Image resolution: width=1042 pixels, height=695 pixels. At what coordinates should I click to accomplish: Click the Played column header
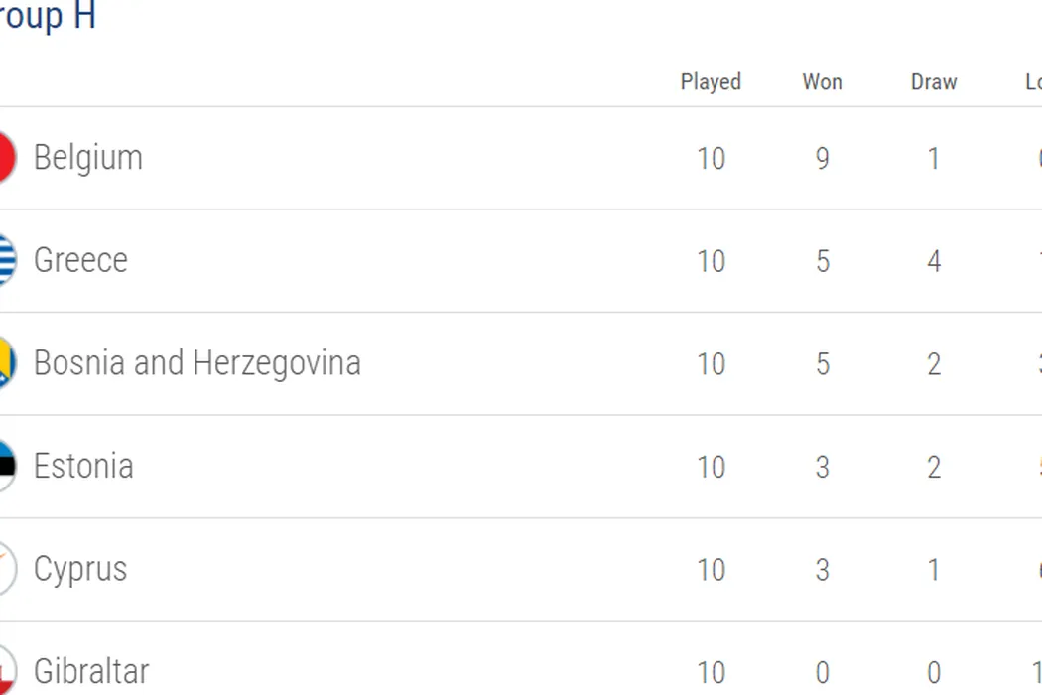(711, 82)
